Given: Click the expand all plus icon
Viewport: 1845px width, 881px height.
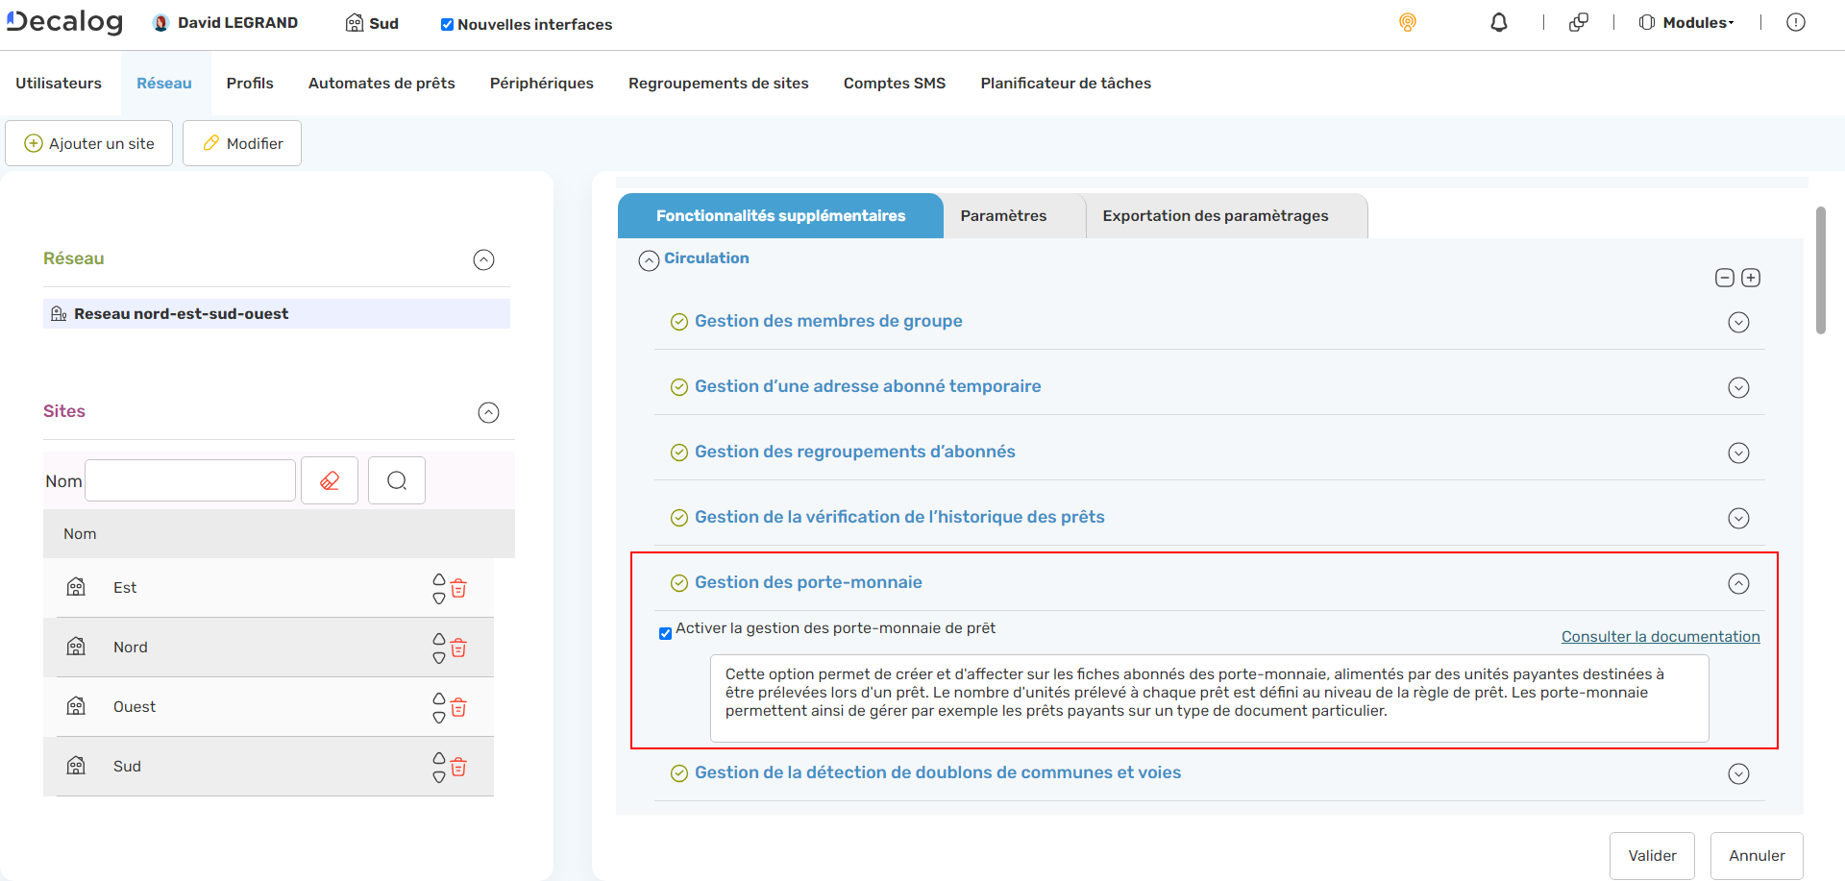Looking at the screenshot, I should 1751,278.
